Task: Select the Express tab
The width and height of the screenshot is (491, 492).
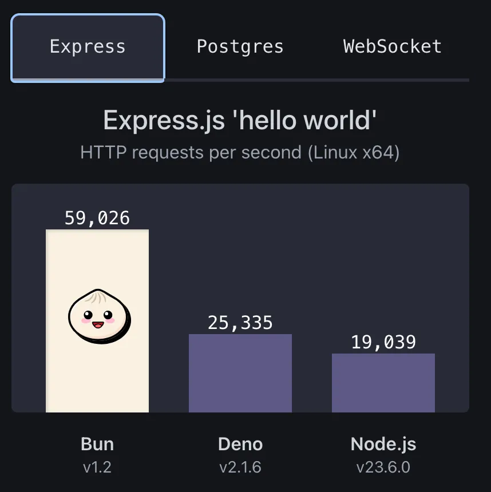Action: click(87, 47)
